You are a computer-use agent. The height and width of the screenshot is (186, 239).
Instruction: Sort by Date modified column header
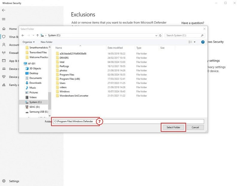click(115, 48)
